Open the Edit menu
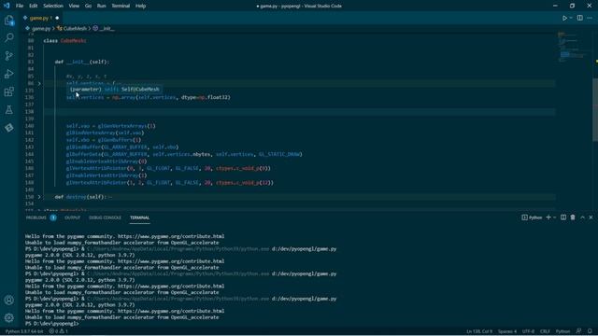Viewport: 598px width, 336px height. click(x=34, y=6)
